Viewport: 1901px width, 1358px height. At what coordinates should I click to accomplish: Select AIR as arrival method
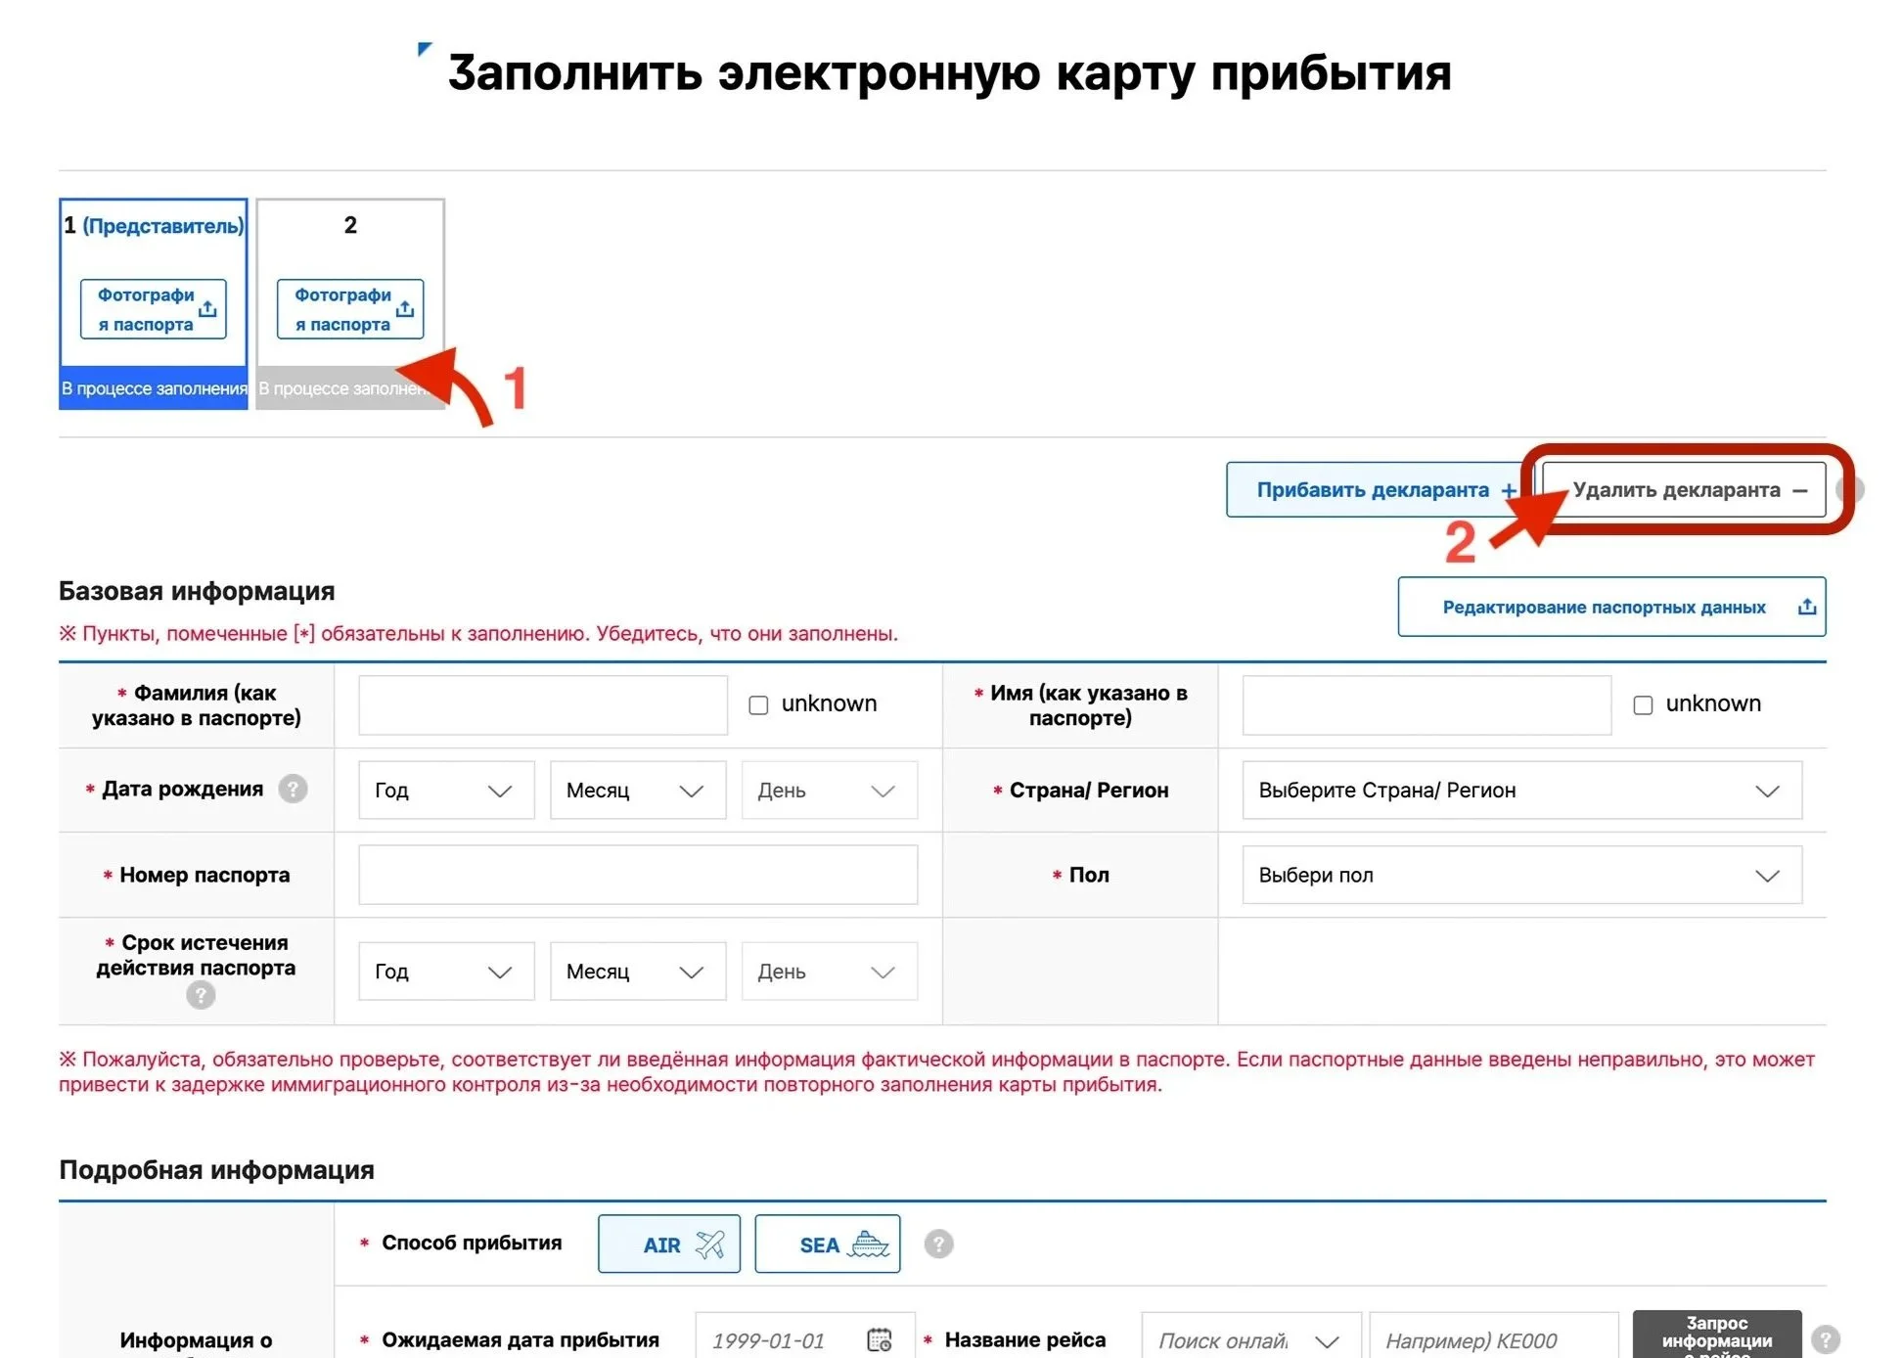coord(669,1244)
